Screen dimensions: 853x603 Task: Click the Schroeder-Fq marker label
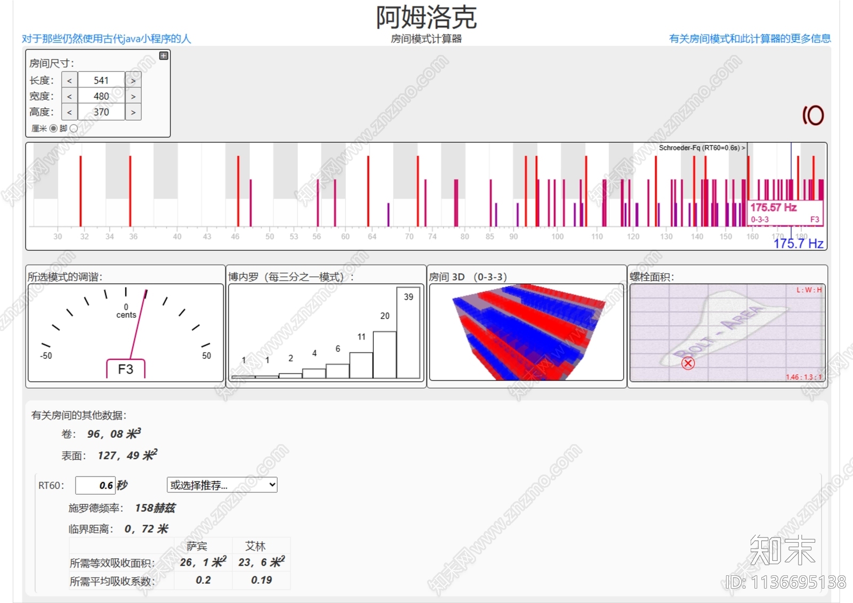click(702, 148)
